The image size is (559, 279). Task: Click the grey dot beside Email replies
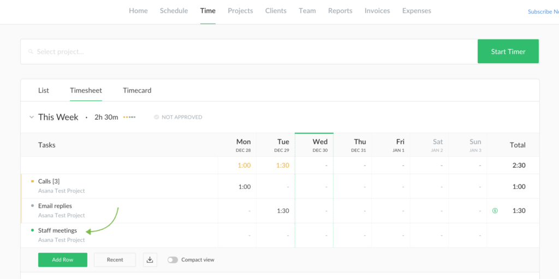point(32,206)
